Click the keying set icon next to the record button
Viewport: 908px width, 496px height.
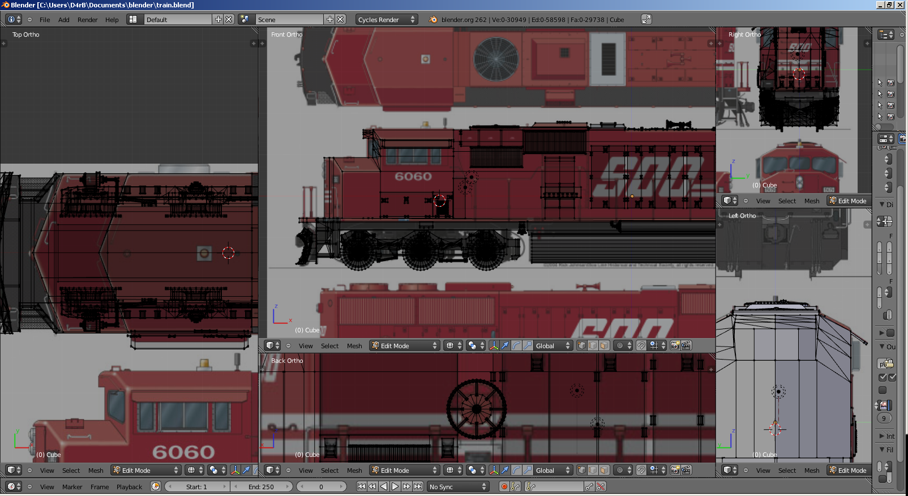tap(515, 486)
